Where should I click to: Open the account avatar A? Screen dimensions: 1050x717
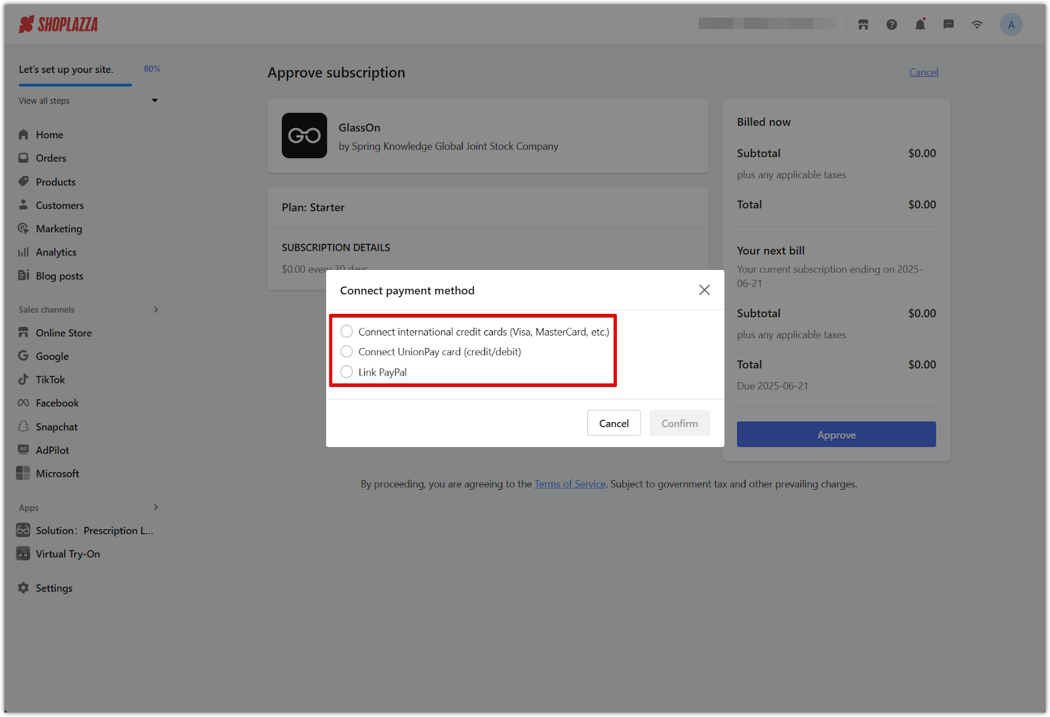1011,25
